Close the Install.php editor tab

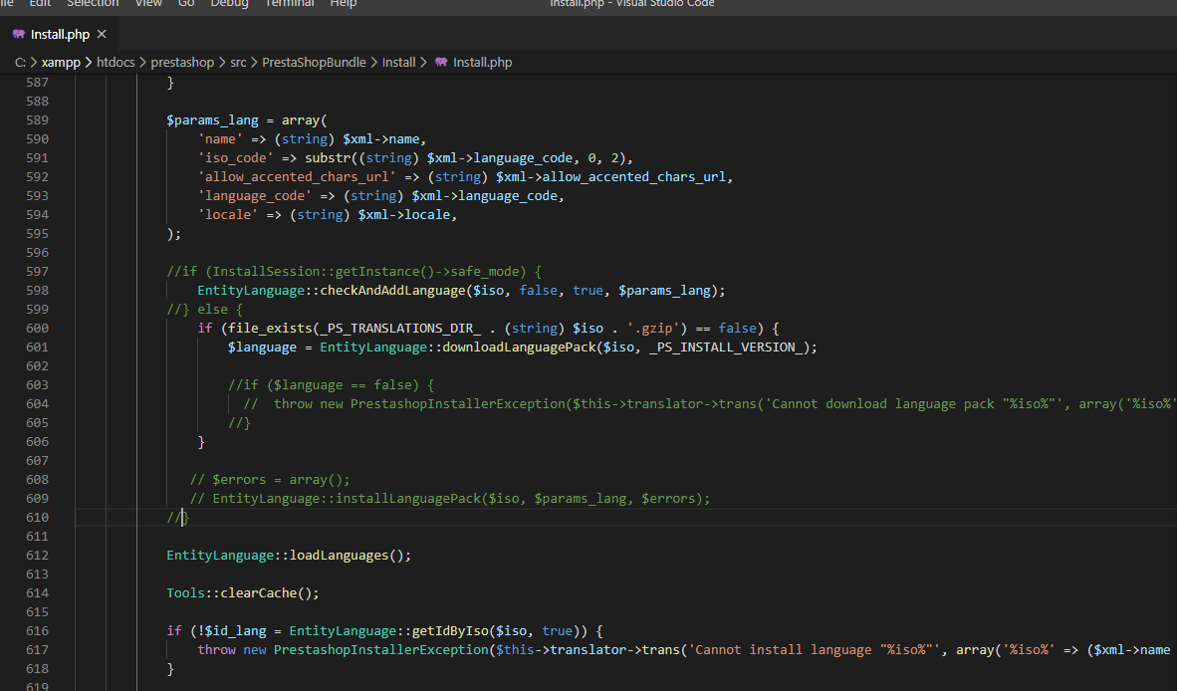102,34
